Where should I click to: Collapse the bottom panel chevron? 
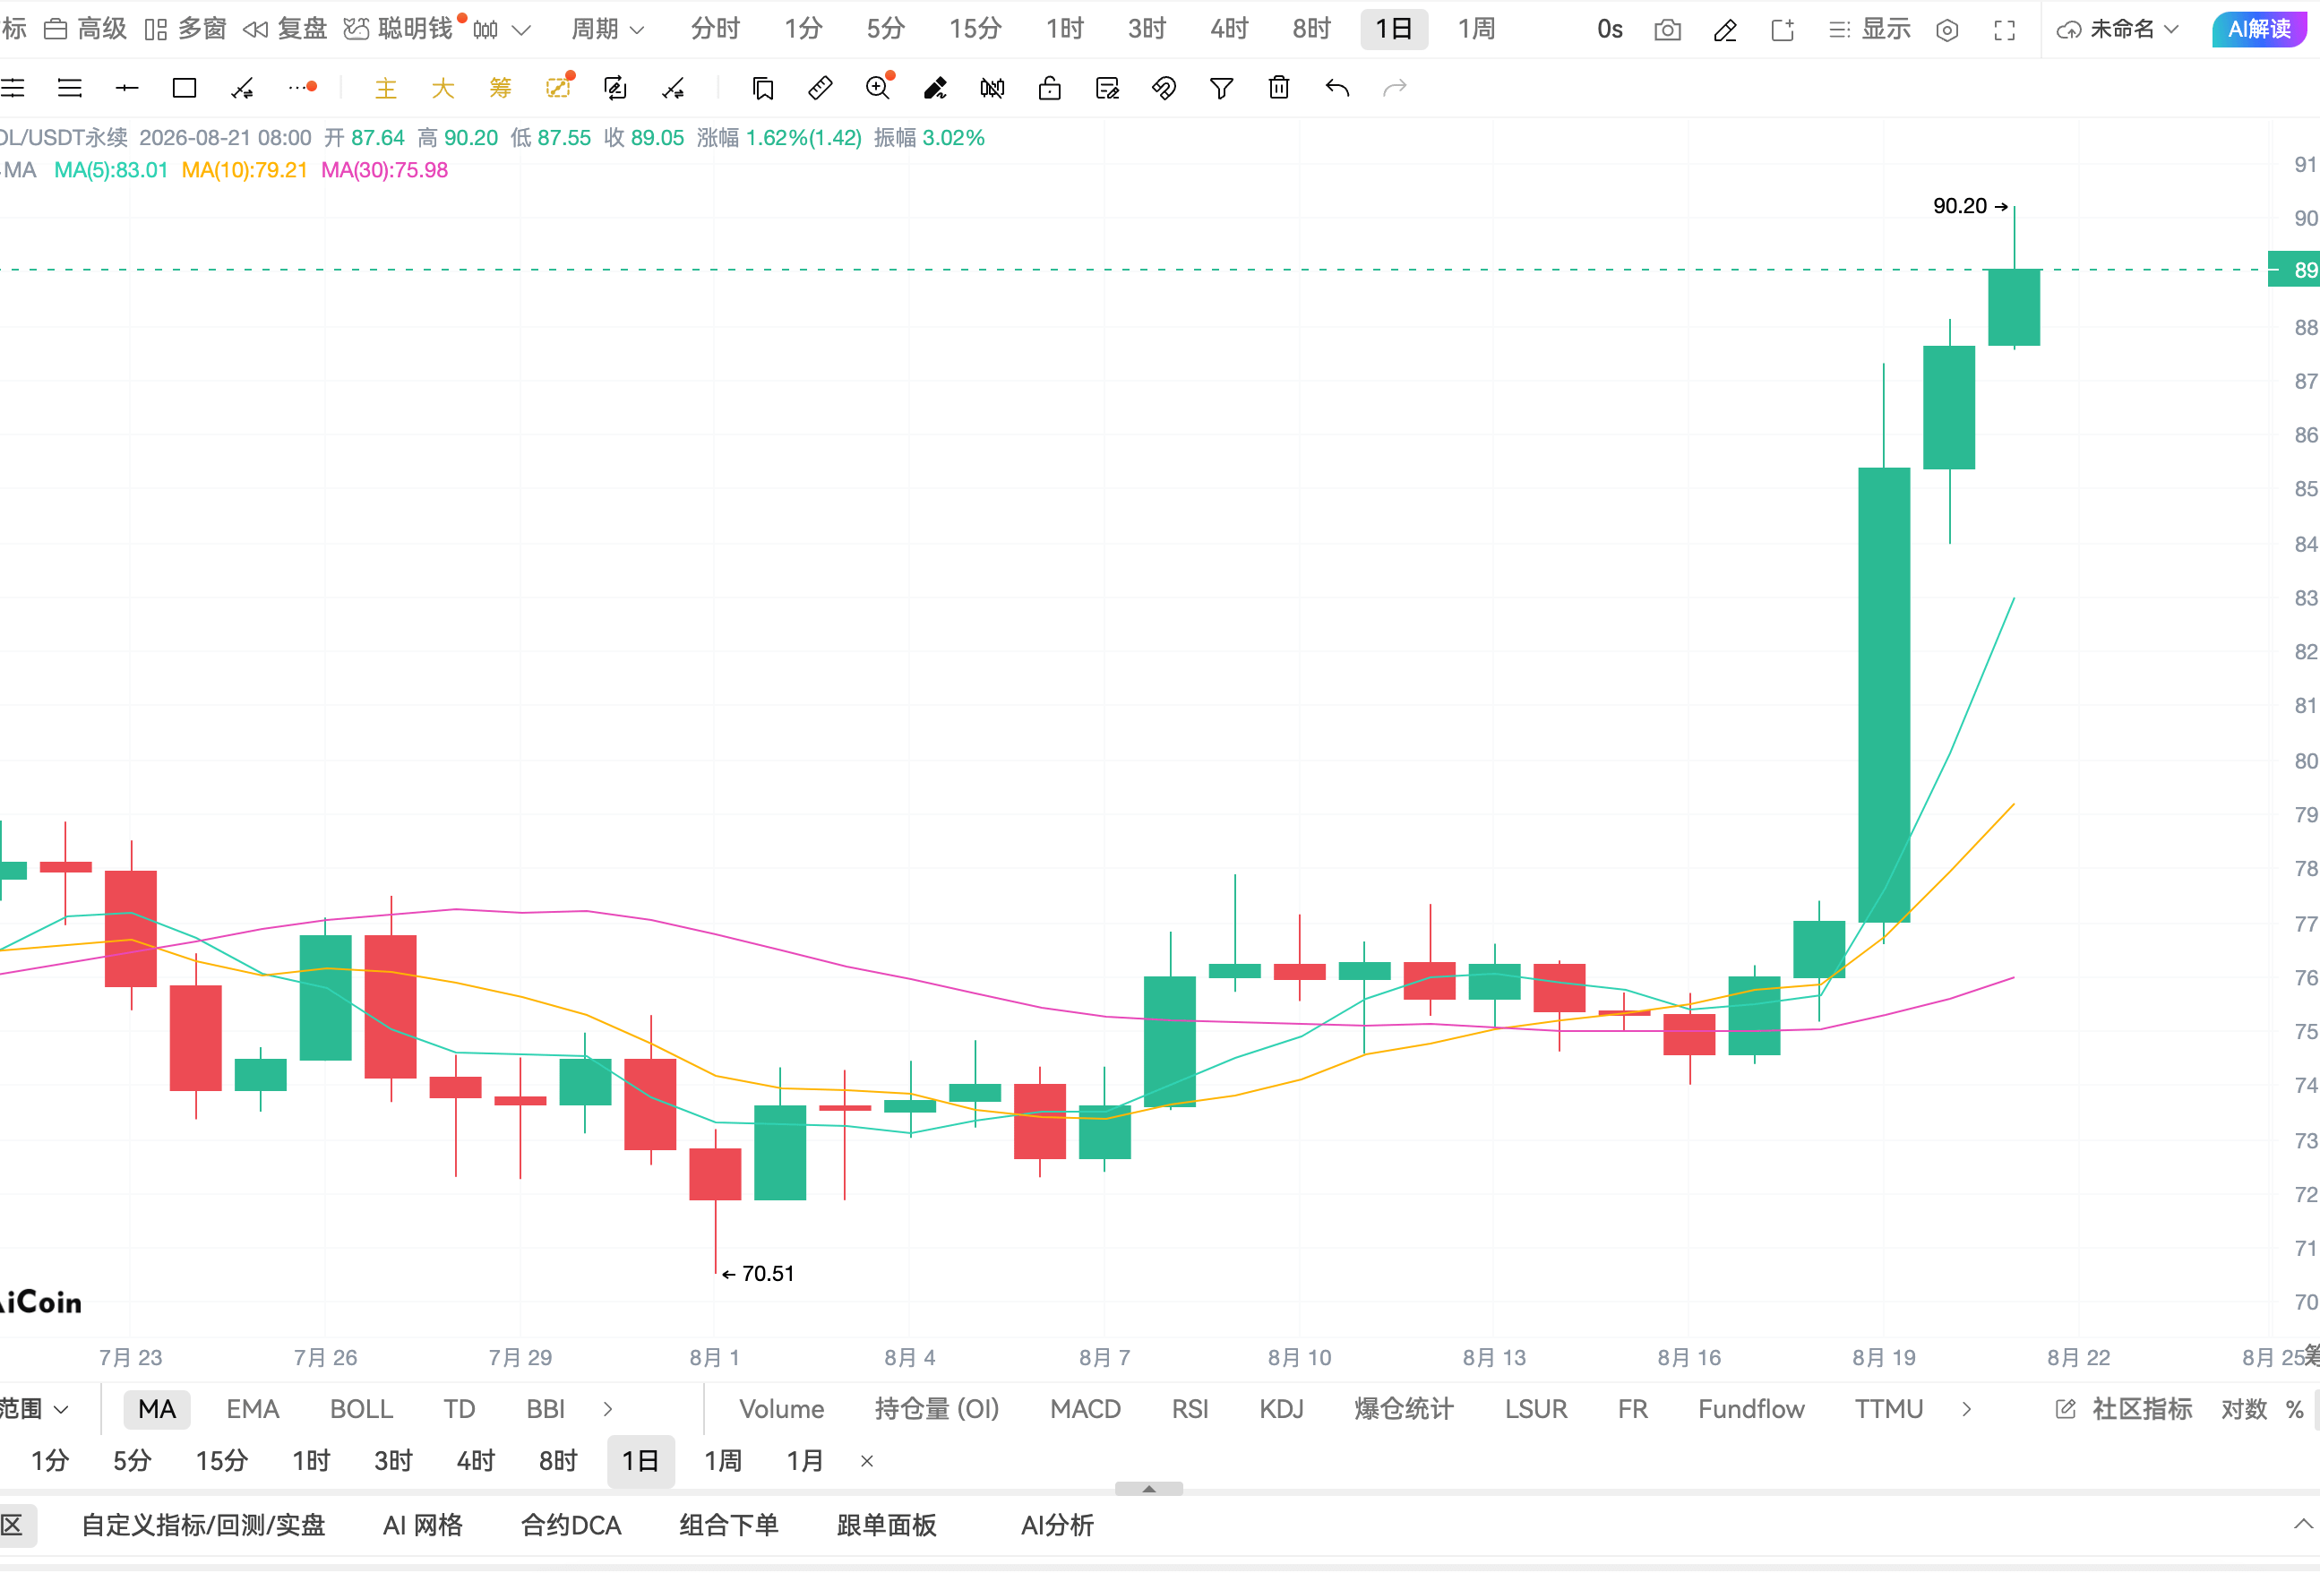tap(2303, 1524)
